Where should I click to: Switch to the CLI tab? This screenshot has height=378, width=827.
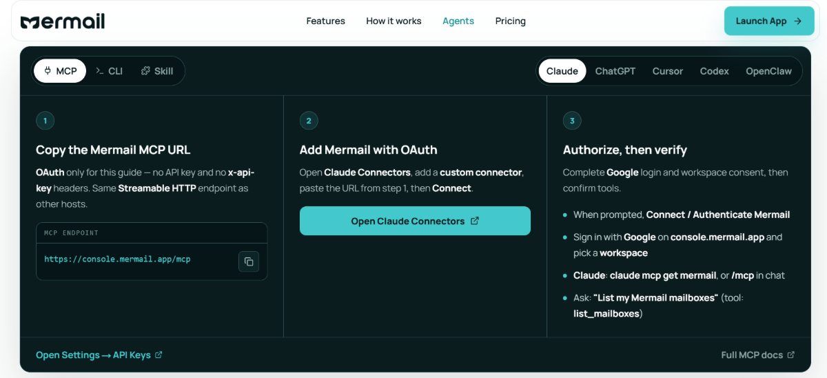click(109, 71)
